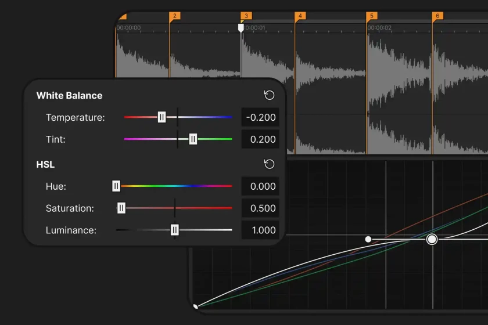
Task: Select timeline marker 2
Action: click(x=175, y=16)
